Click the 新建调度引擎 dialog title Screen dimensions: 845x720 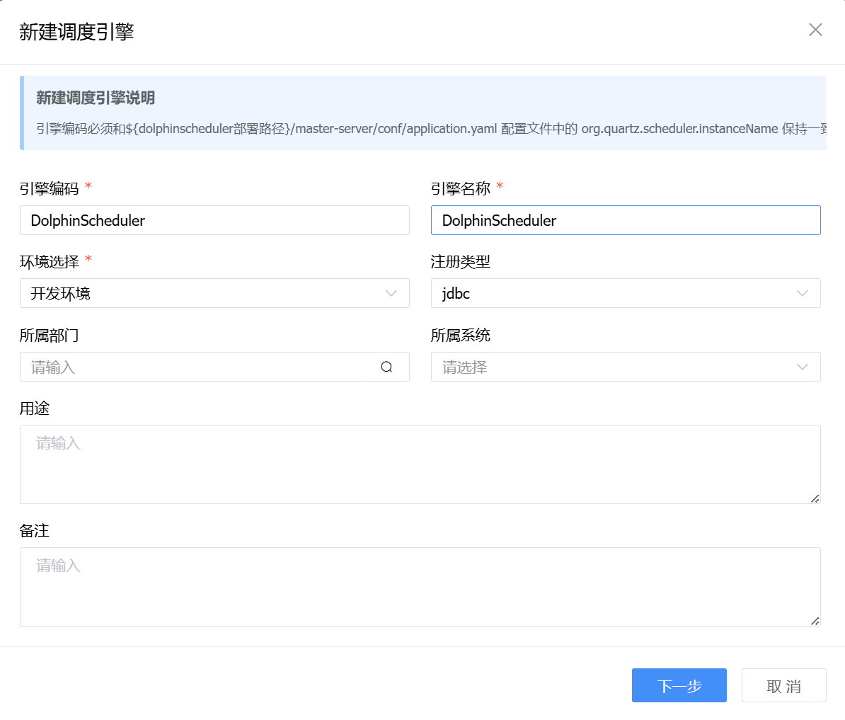[x=76, y=32]
